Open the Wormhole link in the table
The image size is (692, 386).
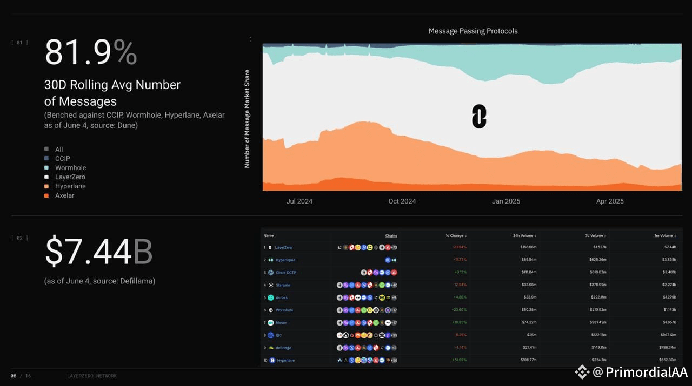[284, 310]
